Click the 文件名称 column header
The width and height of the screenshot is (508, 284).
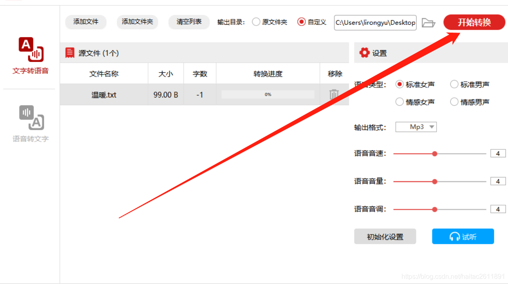click(104, 74)
